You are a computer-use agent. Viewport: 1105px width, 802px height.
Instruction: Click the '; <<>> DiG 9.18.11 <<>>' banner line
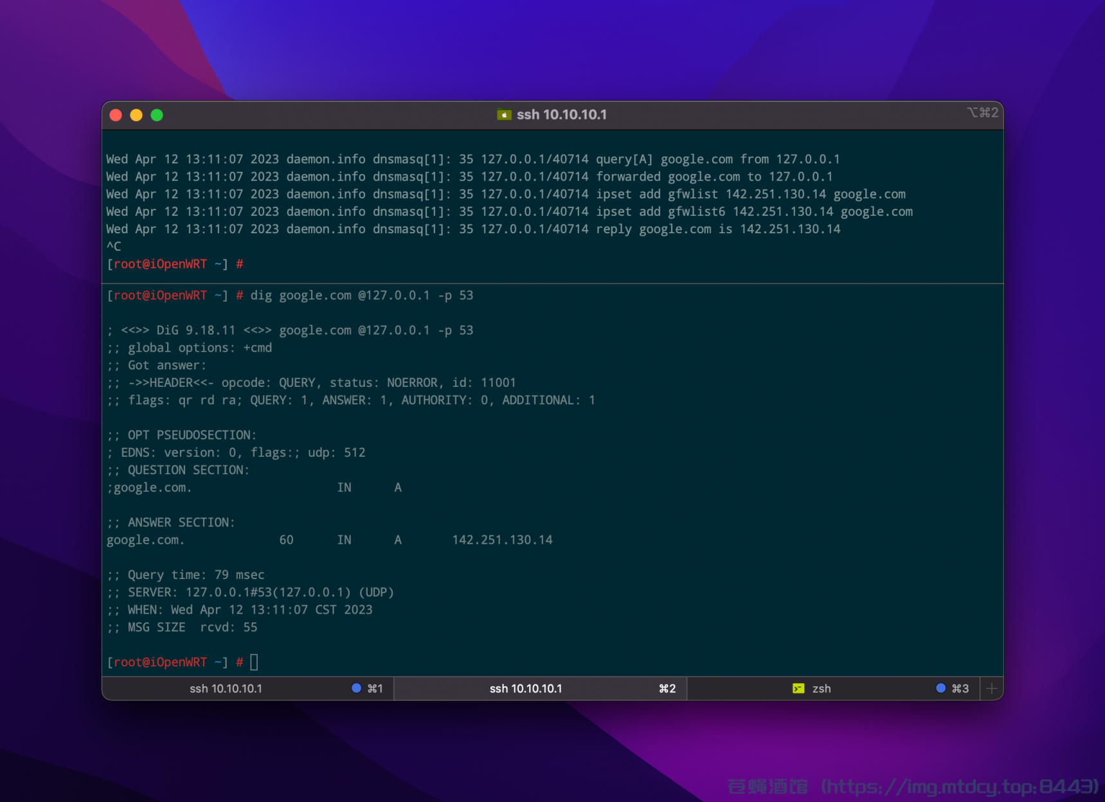[290, 330]
